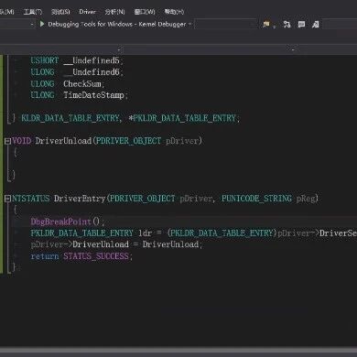Click the DriverUnload function name in its definition
Image resolution: width=357 pixels, height=357 pixels.
(63, 141)
